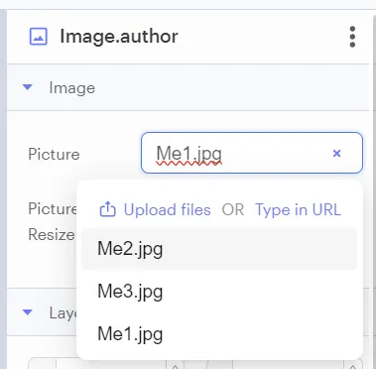
Task: Click the up arrow of the left bottom field
Action: point(175,366)
